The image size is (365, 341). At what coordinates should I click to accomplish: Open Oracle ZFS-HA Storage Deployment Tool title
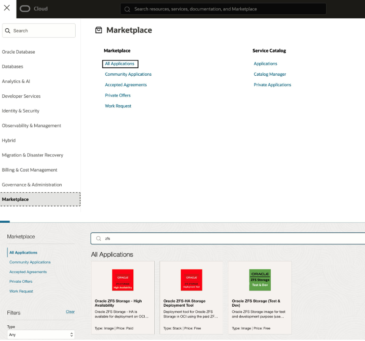click(x=184, y=303)
